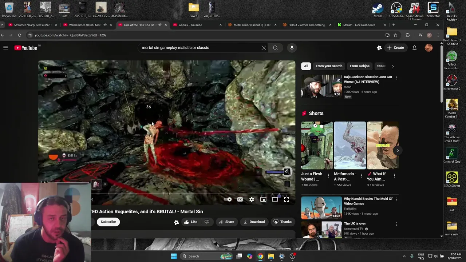Select the All filter chip
This screenshot has width=466, height=262.
(x=306, y=66)
